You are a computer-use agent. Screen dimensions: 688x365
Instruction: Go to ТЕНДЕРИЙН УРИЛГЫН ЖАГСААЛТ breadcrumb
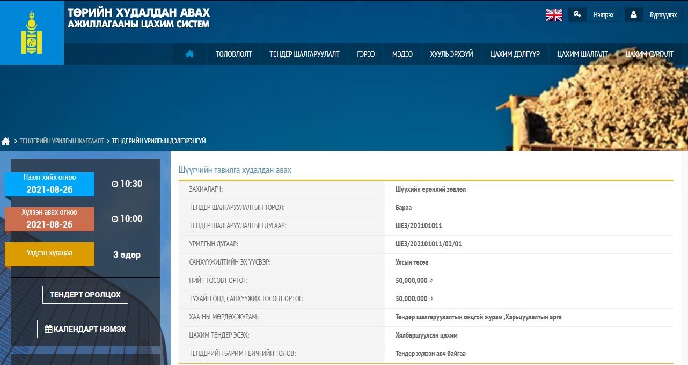(x=62, y=141)
